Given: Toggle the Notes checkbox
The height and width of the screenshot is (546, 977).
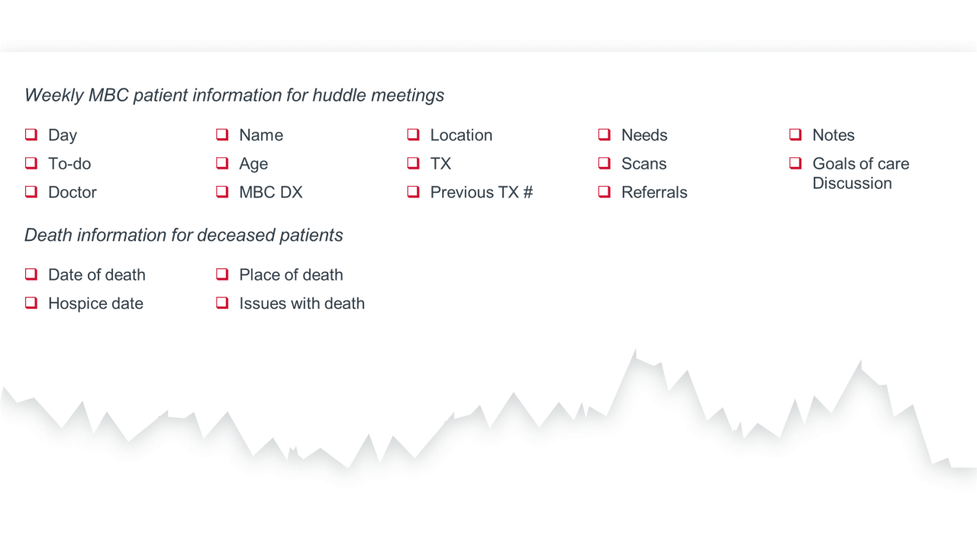Looking at the screenshot, I should click(x=795, y=135).
